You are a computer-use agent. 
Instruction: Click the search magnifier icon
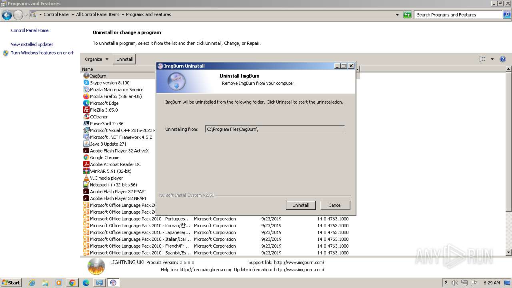coord(506,15)
